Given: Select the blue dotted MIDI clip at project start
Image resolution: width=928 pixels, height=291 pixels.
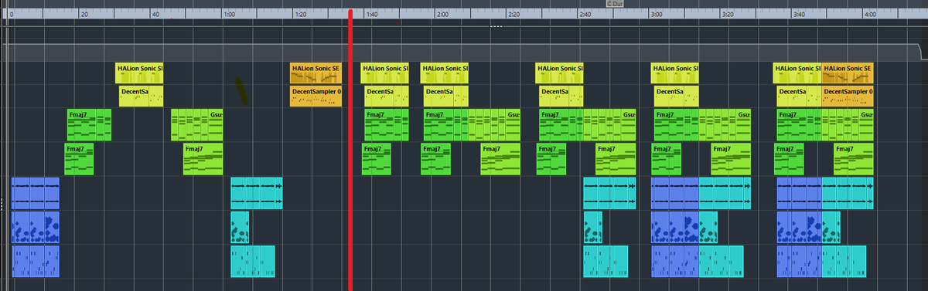Looking at the screenshot, I should 36,227.
